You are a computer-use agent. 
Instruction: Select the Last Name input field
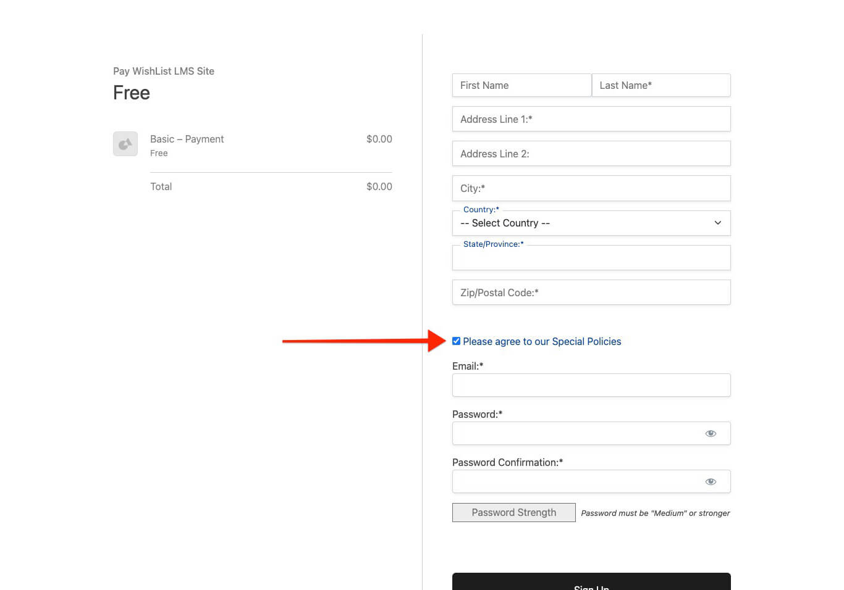click(x=660, y=85)
